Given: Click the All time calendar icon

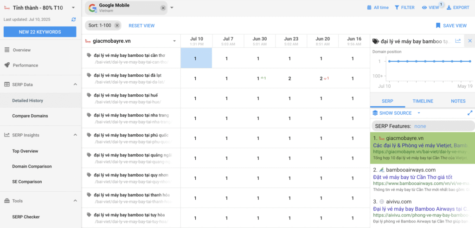Looking at the screenshot, I should point(369,7).
